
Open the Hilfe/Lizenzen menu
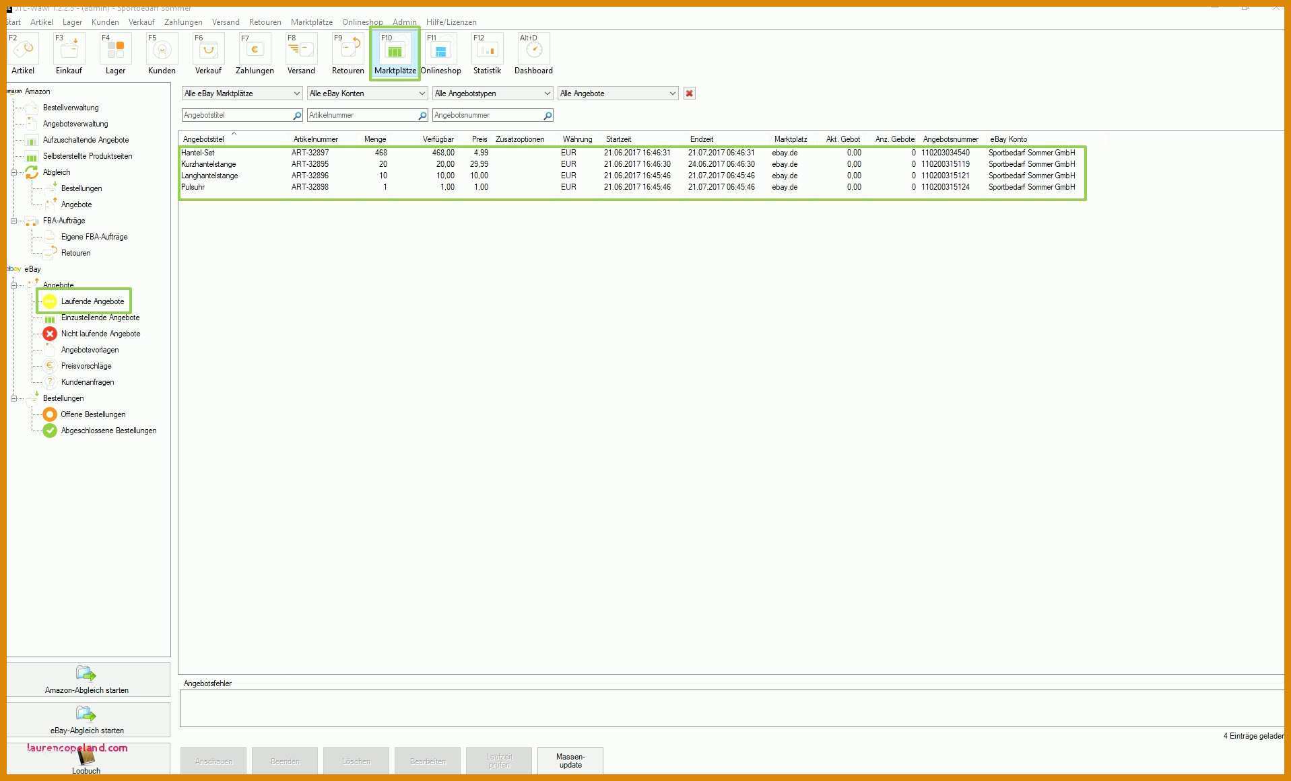tap(451, 22)
